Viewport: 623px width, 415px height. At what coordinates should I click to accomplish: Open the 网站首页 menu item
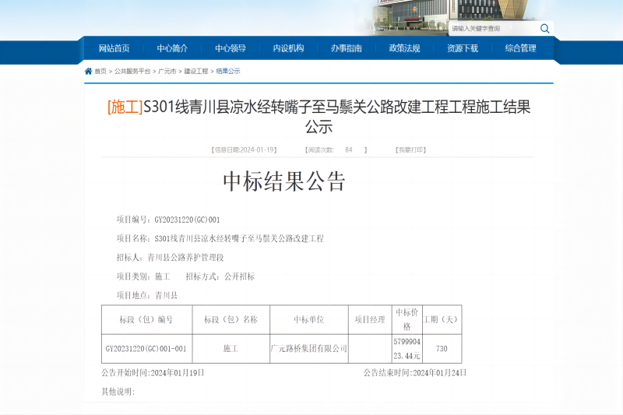click(114, 48)
